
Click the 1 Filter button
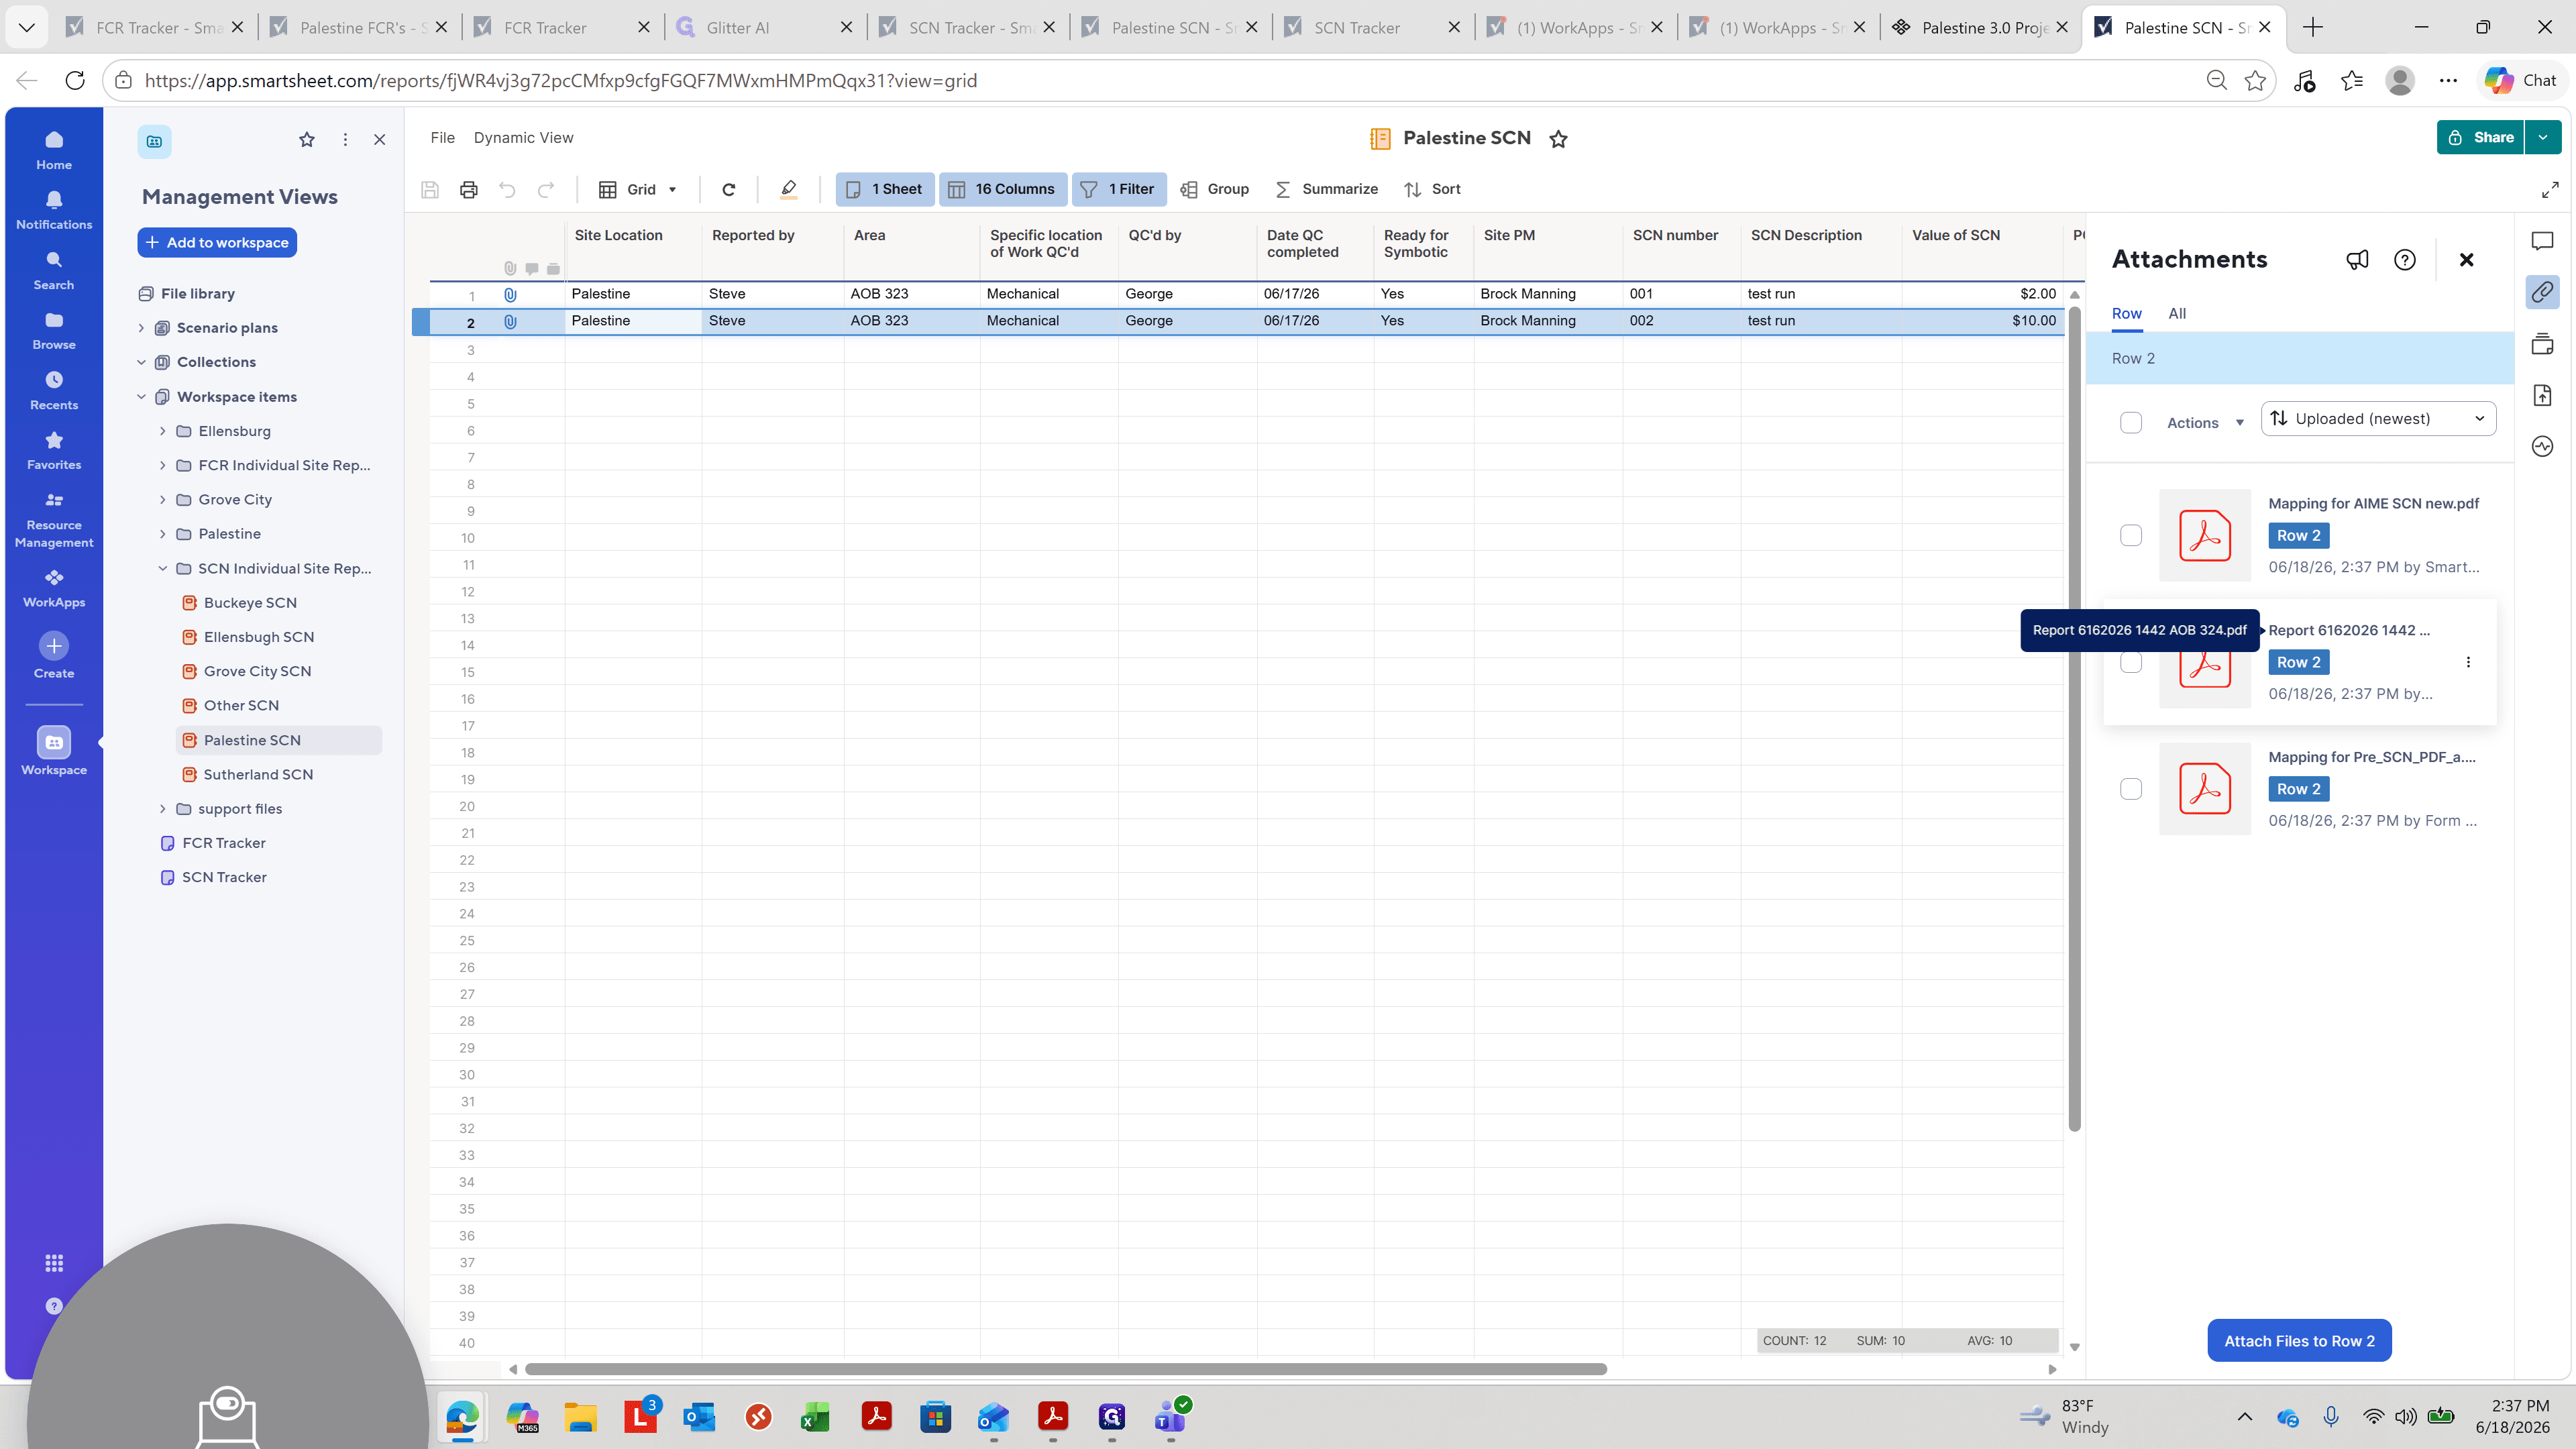point(1119,189)
